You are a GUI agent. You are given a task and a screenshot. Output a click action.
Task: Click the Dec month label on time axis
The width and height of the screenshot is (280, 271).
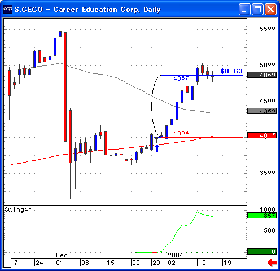click(62, 255)
